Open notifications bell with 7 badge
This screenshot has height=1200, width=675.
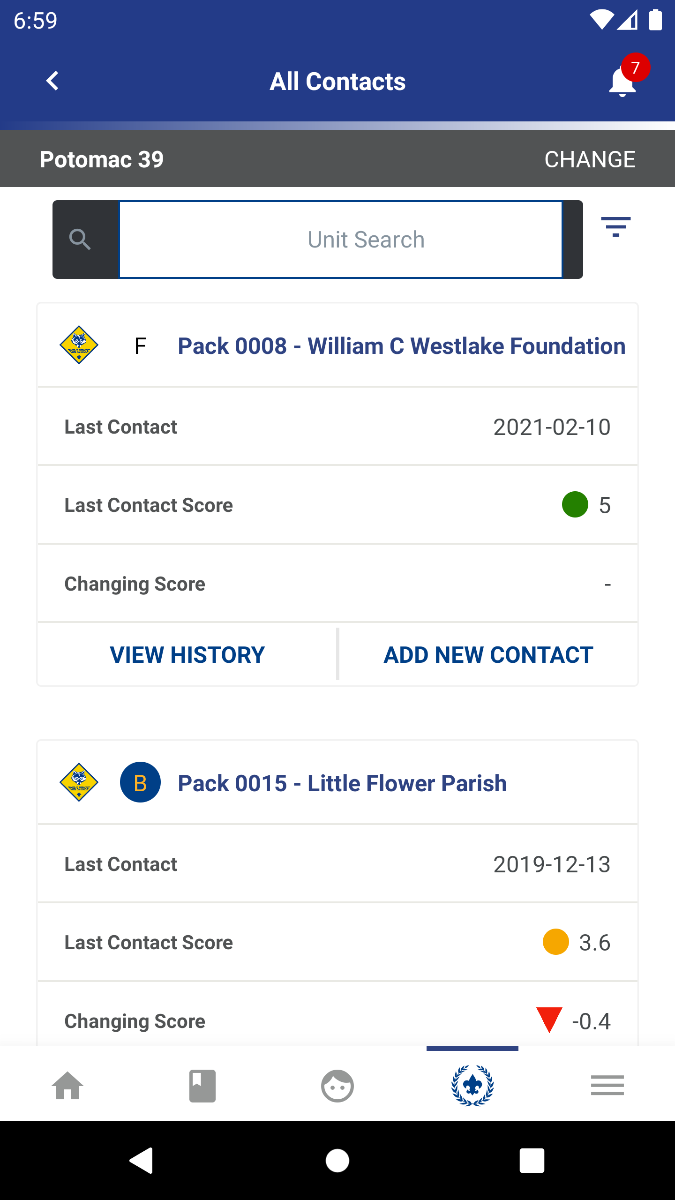click(x=623, y=81)
